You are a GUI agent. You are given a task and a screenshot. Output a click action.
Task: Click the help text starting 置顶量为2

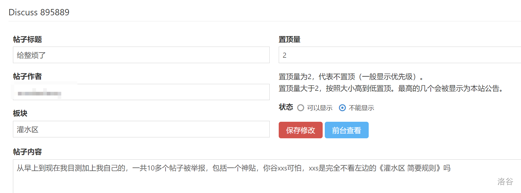pos(351,77)
